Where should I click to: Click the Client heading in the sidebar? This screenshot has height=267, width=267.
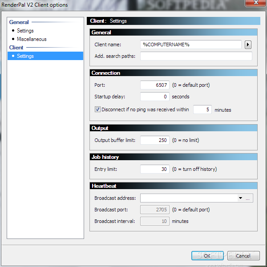tap(16, 48)
